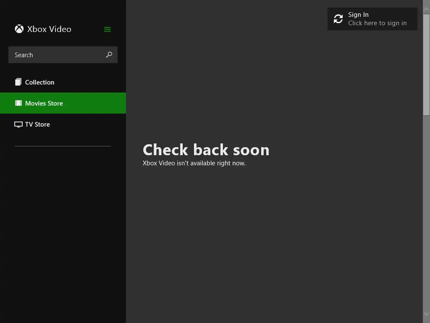Focus the Search input field
This screenshot has width=430, height=323.
pyautogui.click(x=63, y=55)
